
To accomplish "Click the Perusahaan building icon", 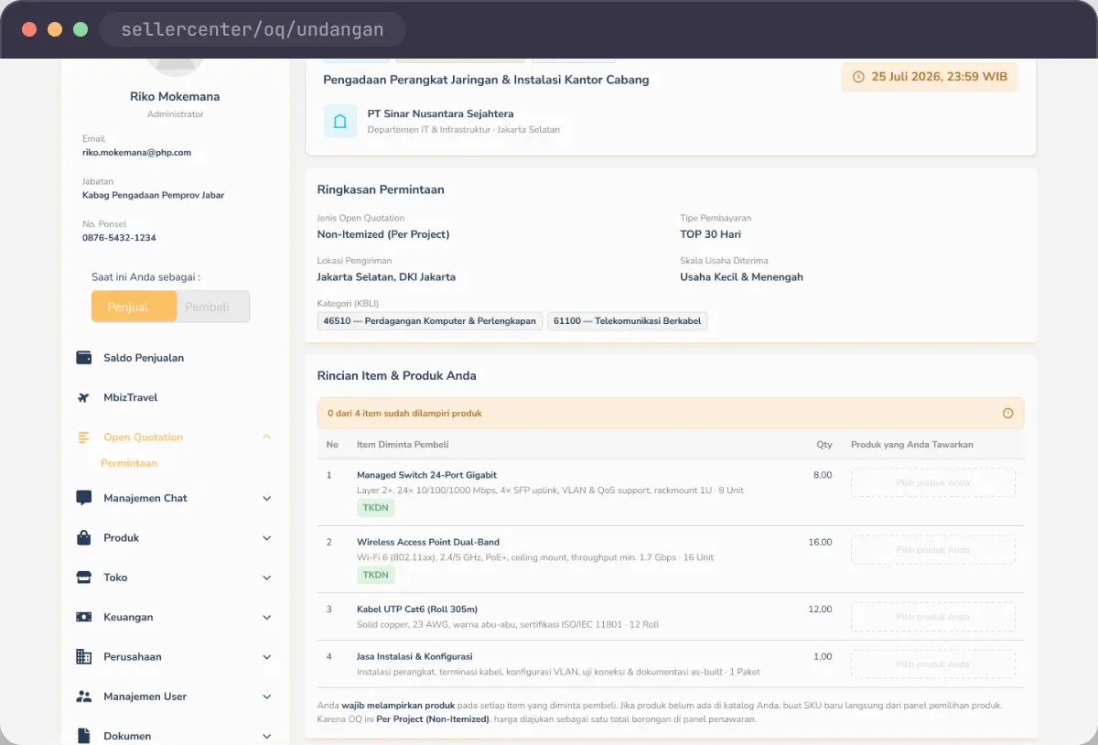I will (x=84, y=657).
